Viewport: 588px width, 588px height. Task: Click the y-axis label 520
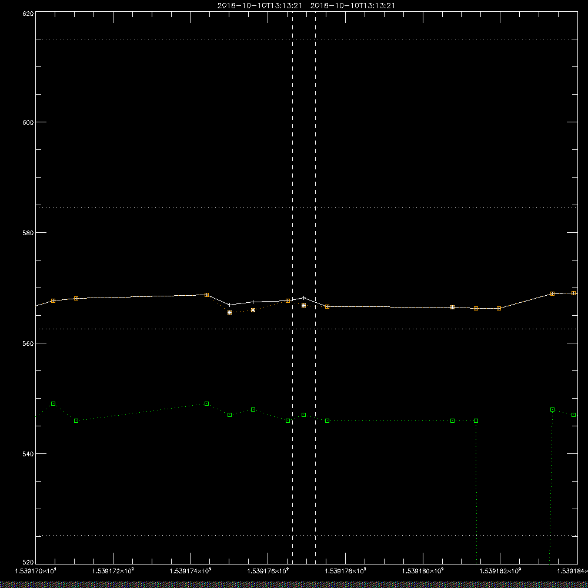[x=28, y=563]
